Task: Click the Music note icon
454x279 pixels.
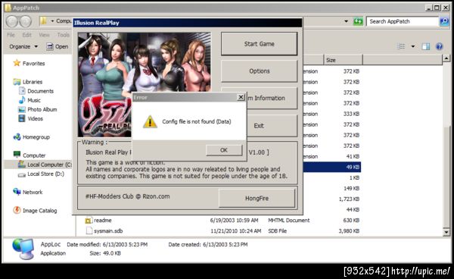Action: point(22,100)
